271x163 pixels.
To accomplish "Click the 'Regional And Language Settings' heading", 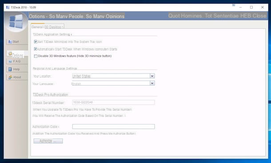I will (55, 69).
